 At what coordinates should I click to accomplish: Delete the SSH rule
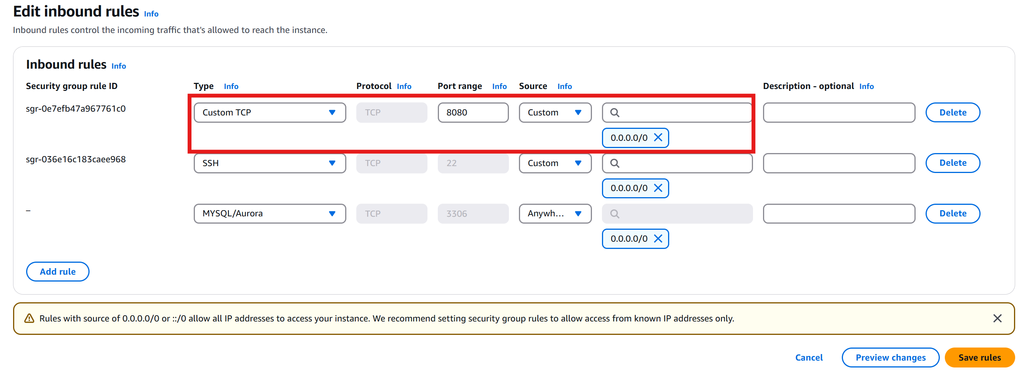click(x=953, y=163)
